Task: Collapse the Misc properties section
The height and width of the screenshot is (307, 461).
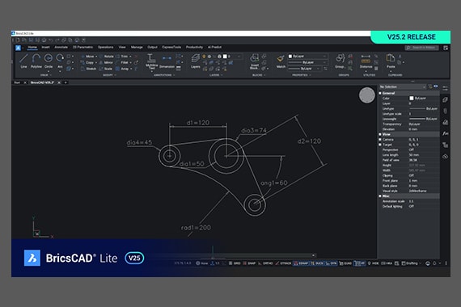Action: pyautogui.click(x=380, y=196)
